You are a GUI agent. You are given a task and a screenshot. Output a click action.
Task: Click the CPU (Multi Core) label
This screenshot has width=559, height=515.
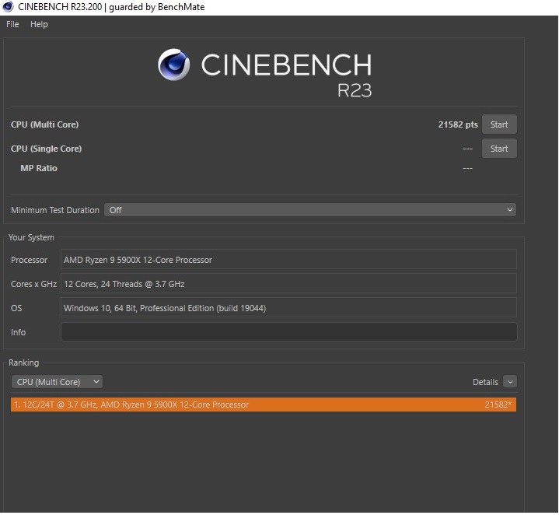point(44,124)
